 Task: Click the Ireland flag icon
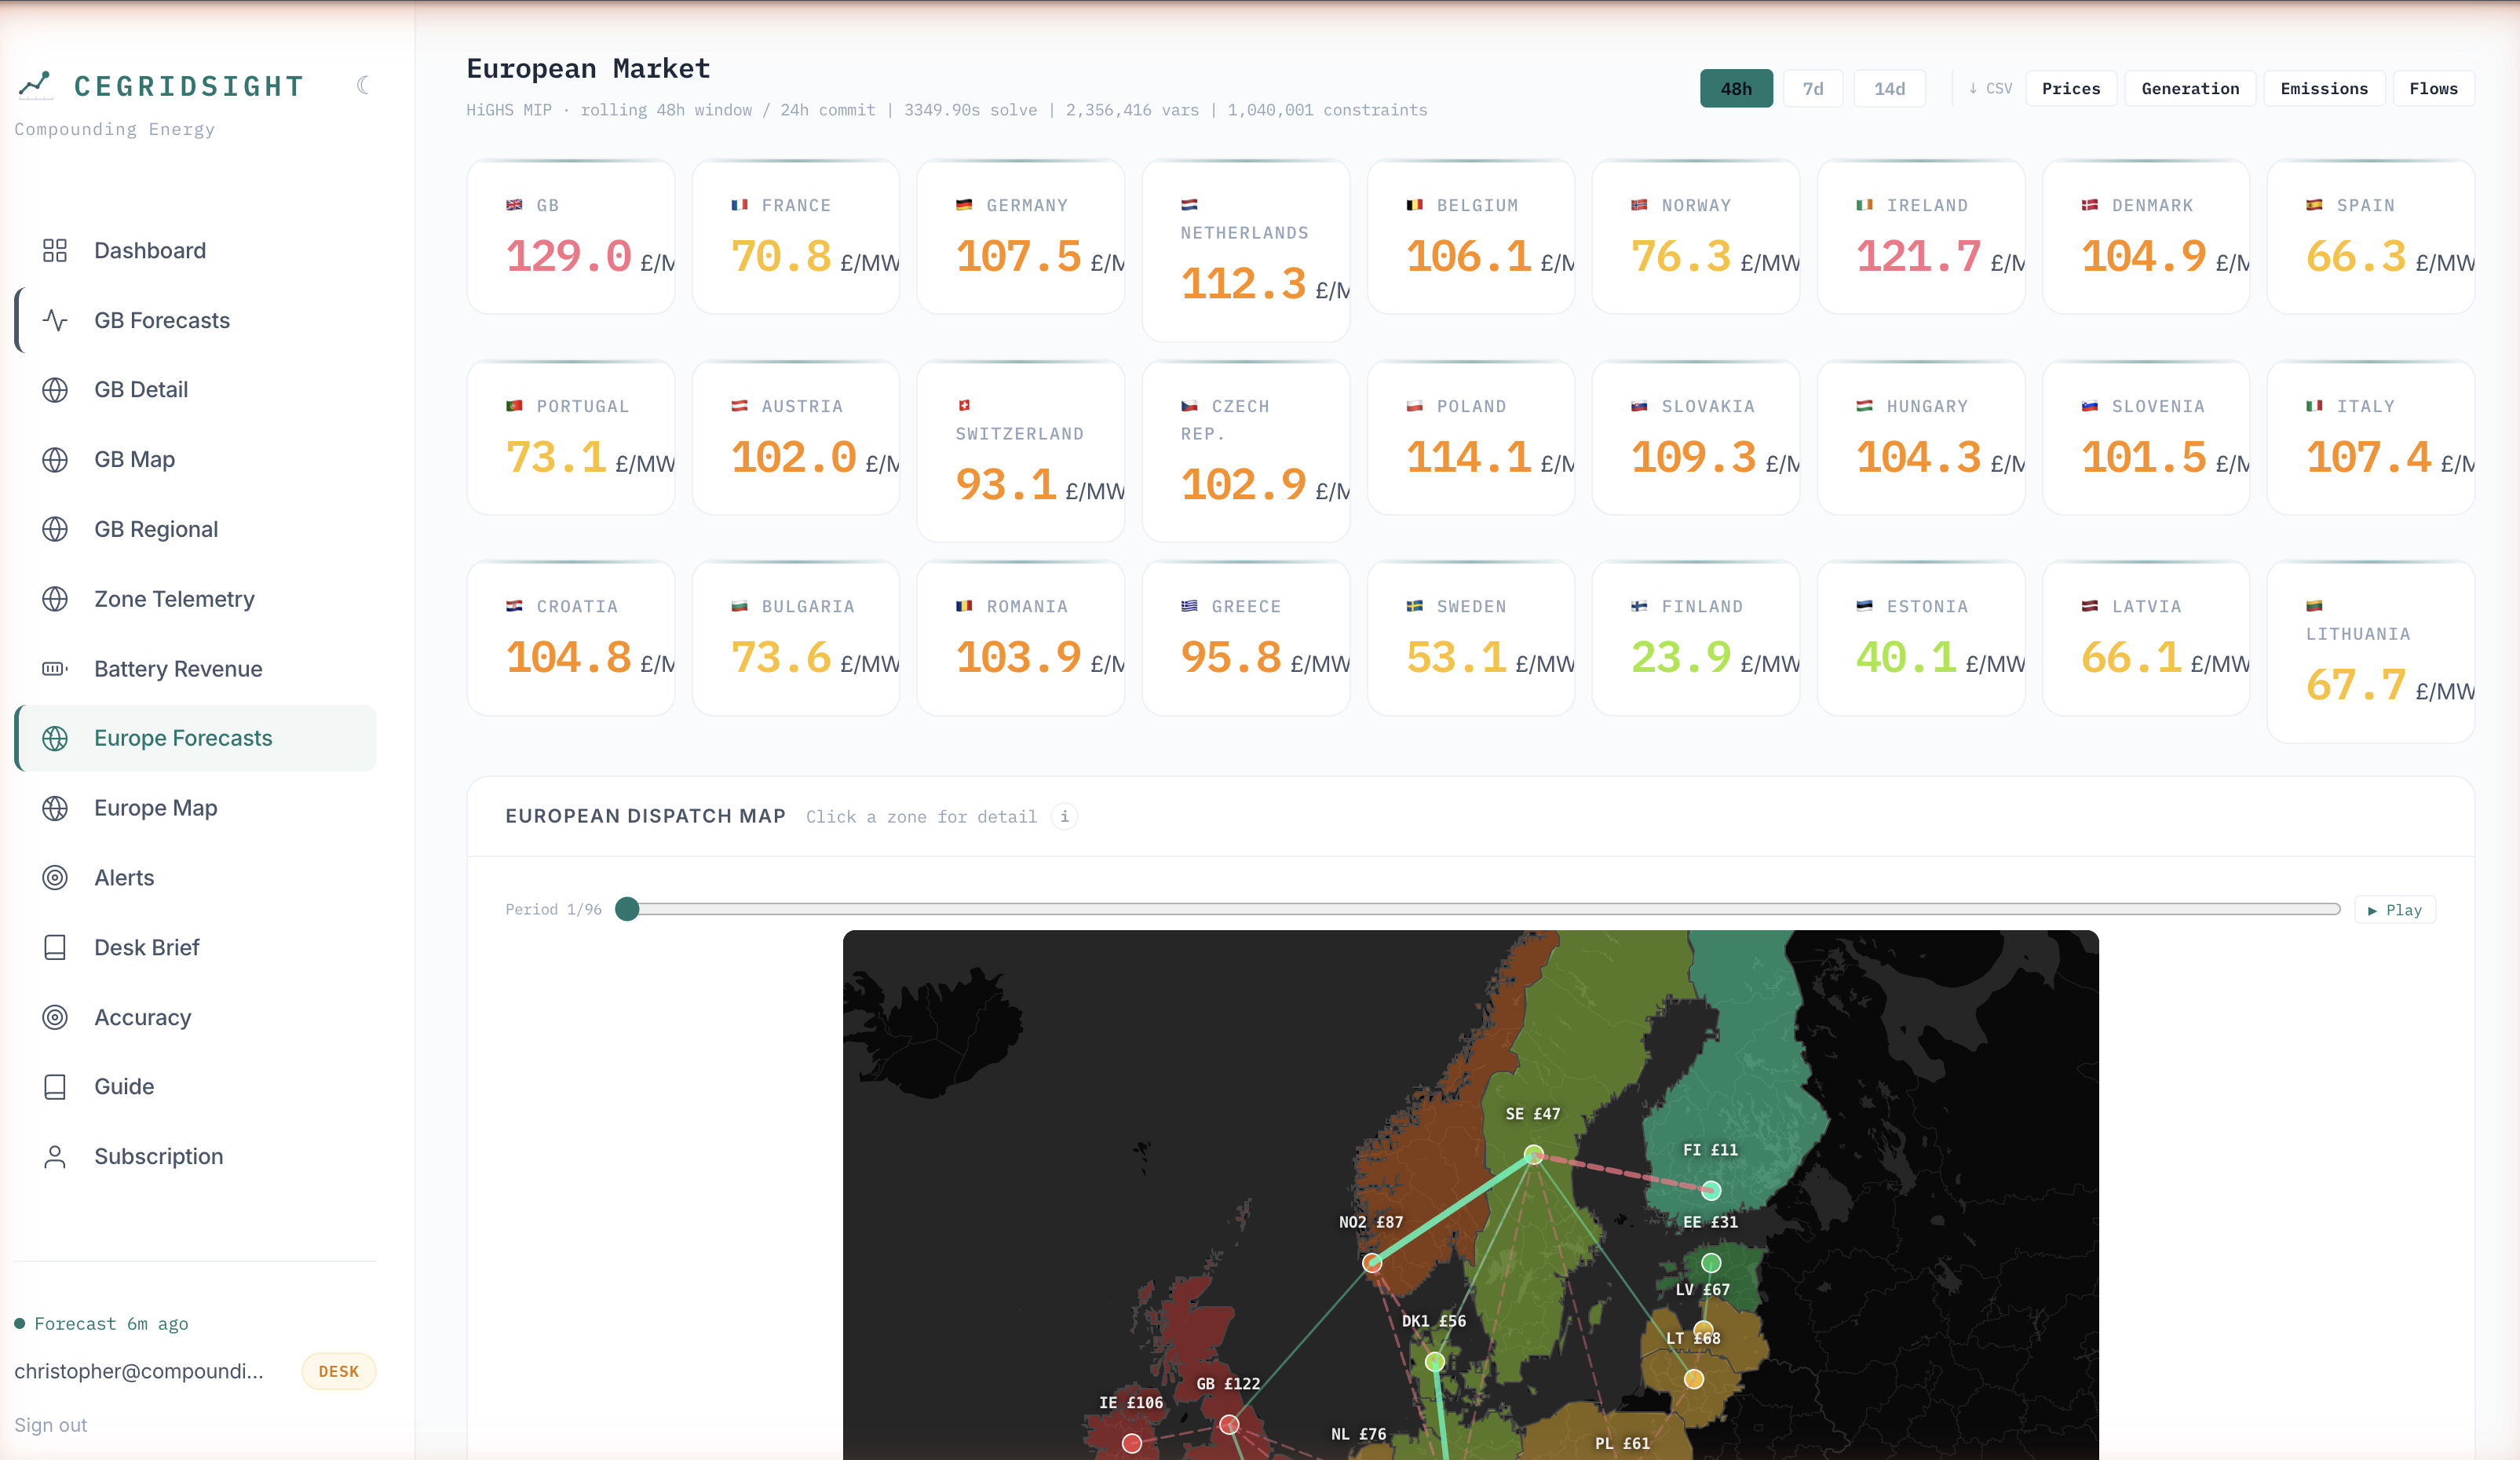(1864, 205)
